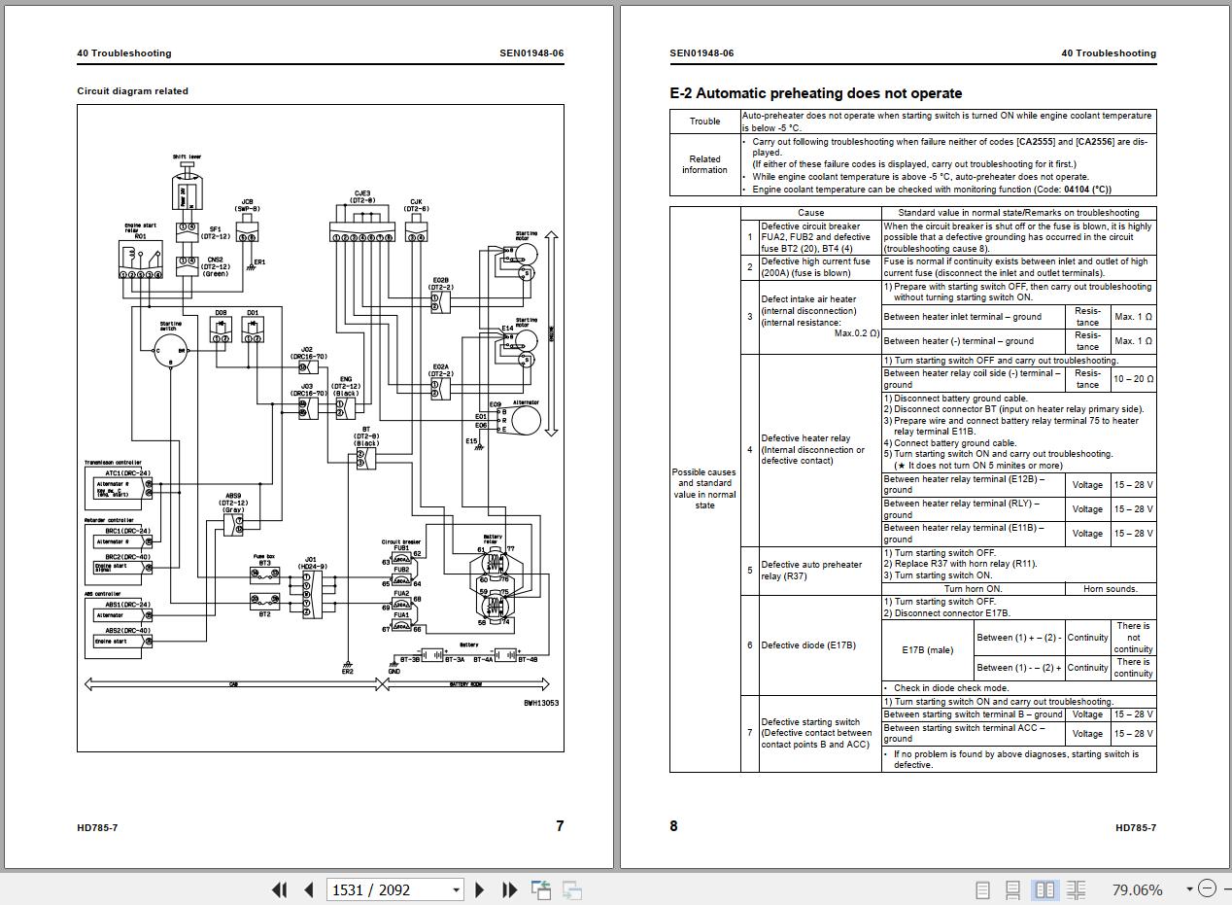
Task: Go to the previous page
Action: pyautogui.click(x=309, y=889)
